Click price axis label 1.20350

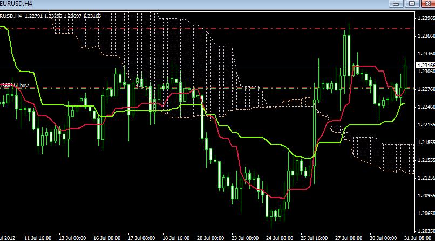[426, 231]
